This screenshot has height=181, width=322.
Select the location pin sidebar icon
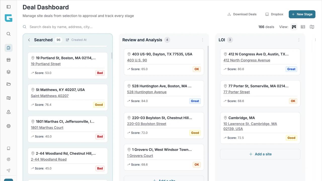(x=8, y=112)
